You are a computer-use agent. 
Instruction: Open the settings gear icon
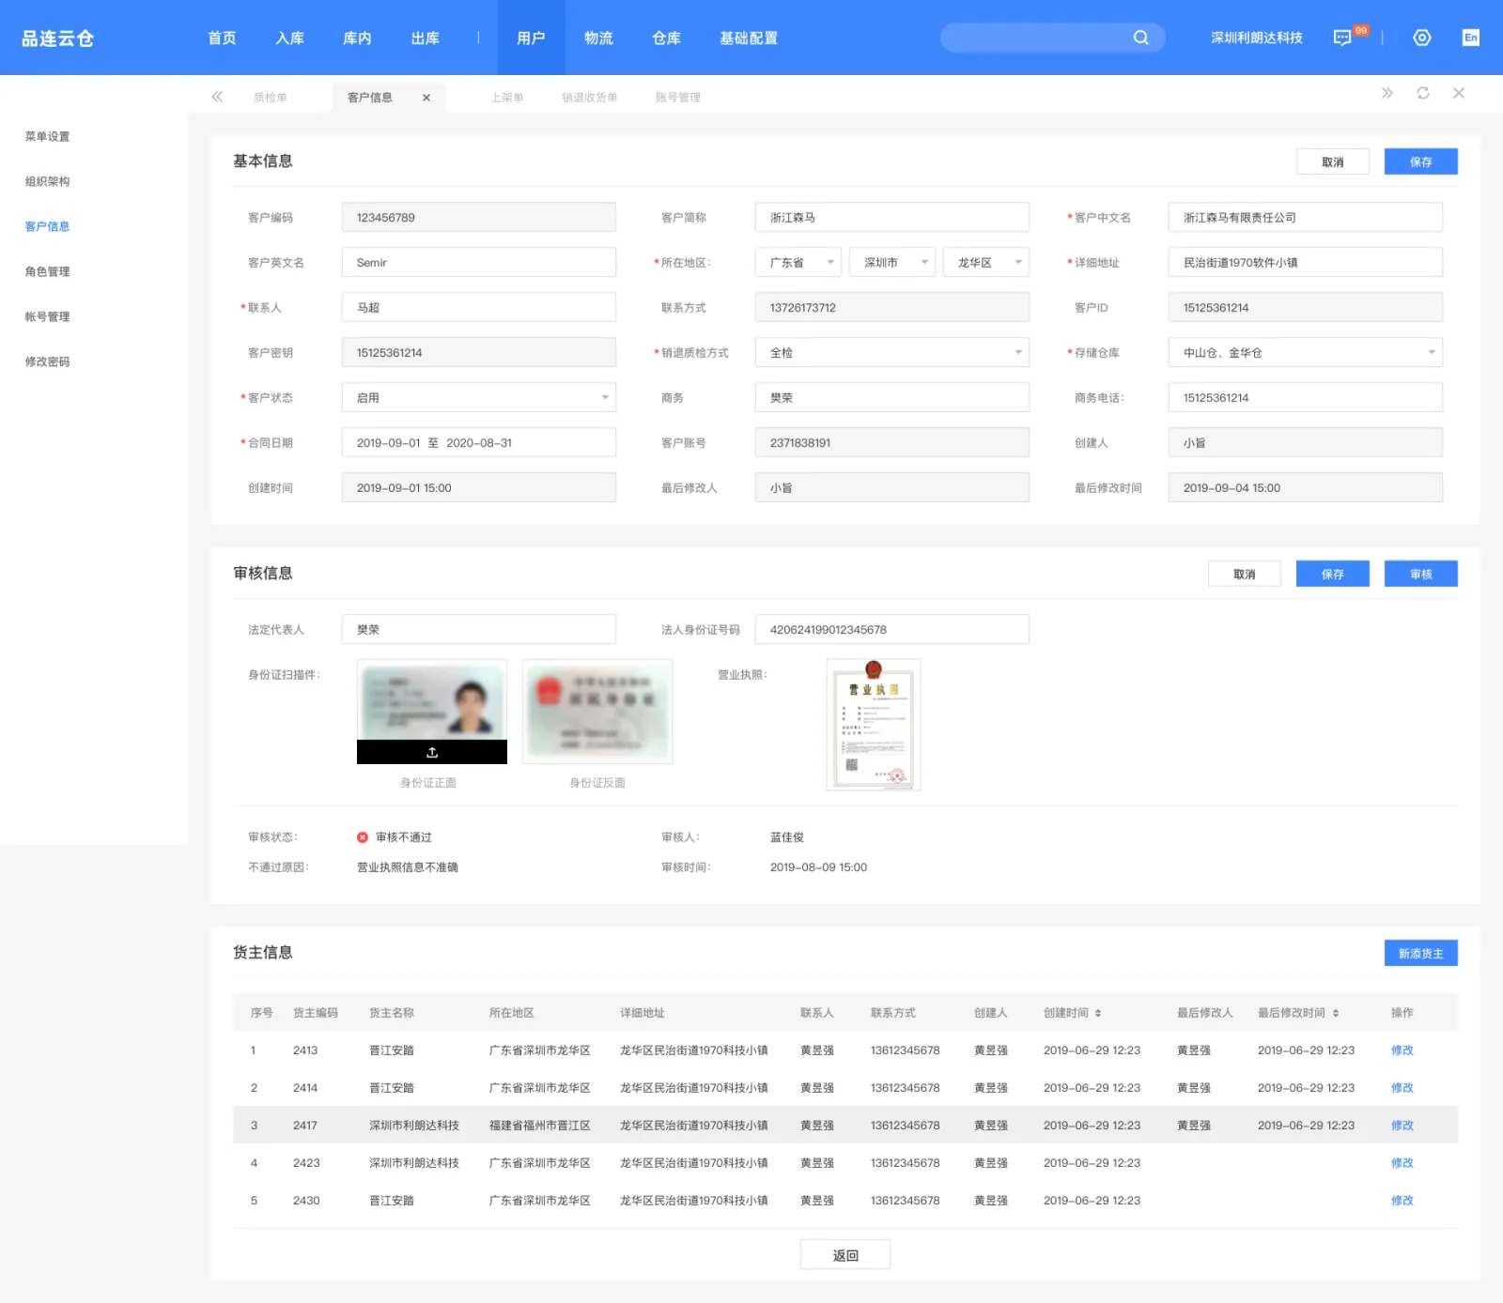click(1422, 38)
